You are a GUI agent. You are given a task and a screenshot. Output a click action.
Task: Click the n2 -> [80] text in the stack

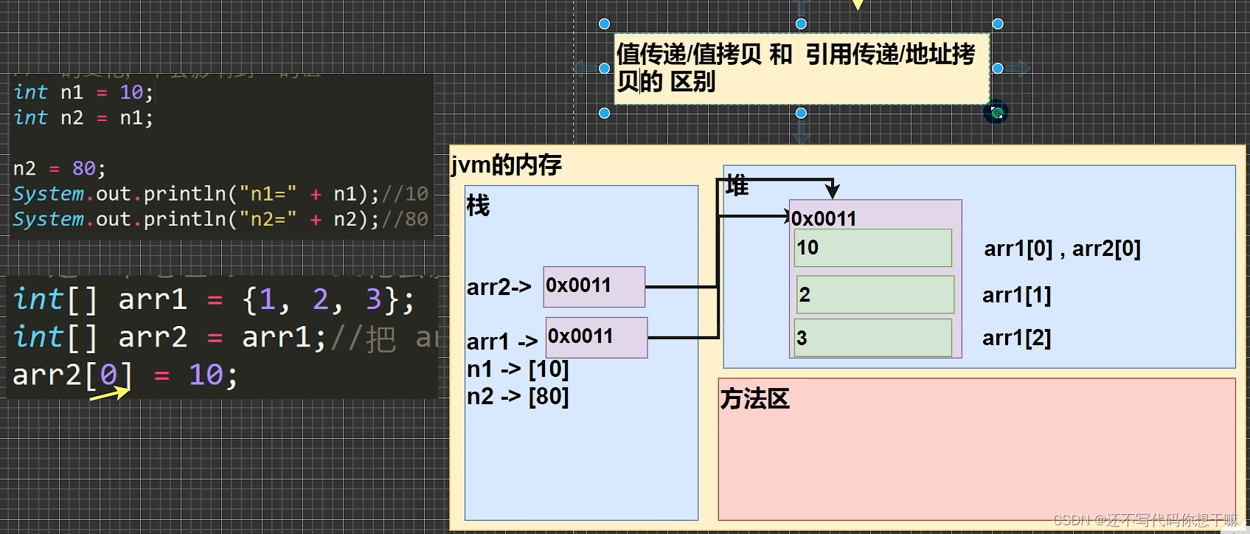tap(518, 397)
